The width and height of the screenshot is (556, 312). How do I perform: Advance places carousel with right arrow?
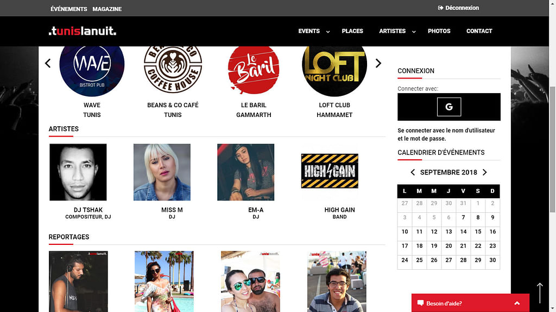coord(378,63)
